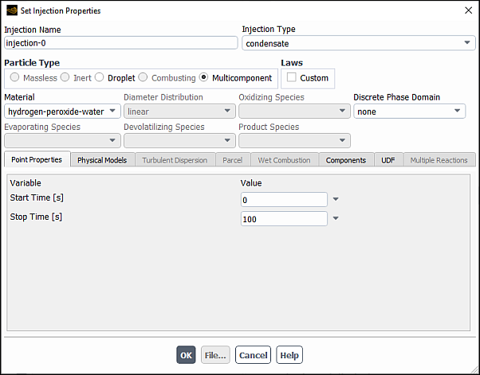Click the File... button
The height and width of the screenshot is (375, 480).
[x=215, y=355]
